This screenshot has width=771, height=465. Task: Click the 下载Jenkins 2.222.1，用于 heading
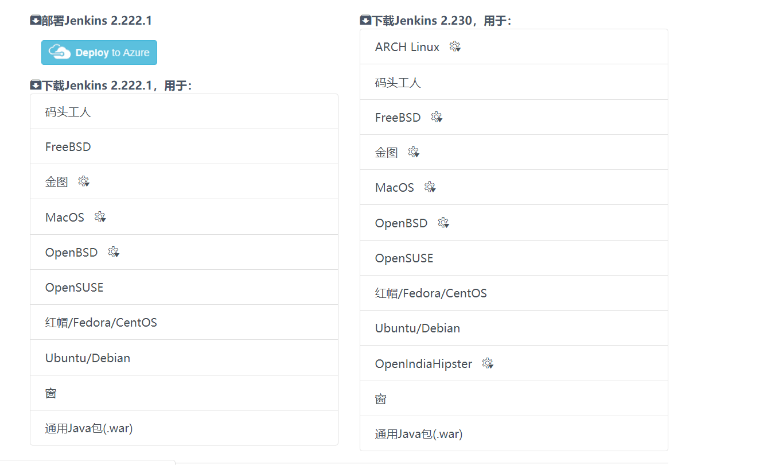111,86
